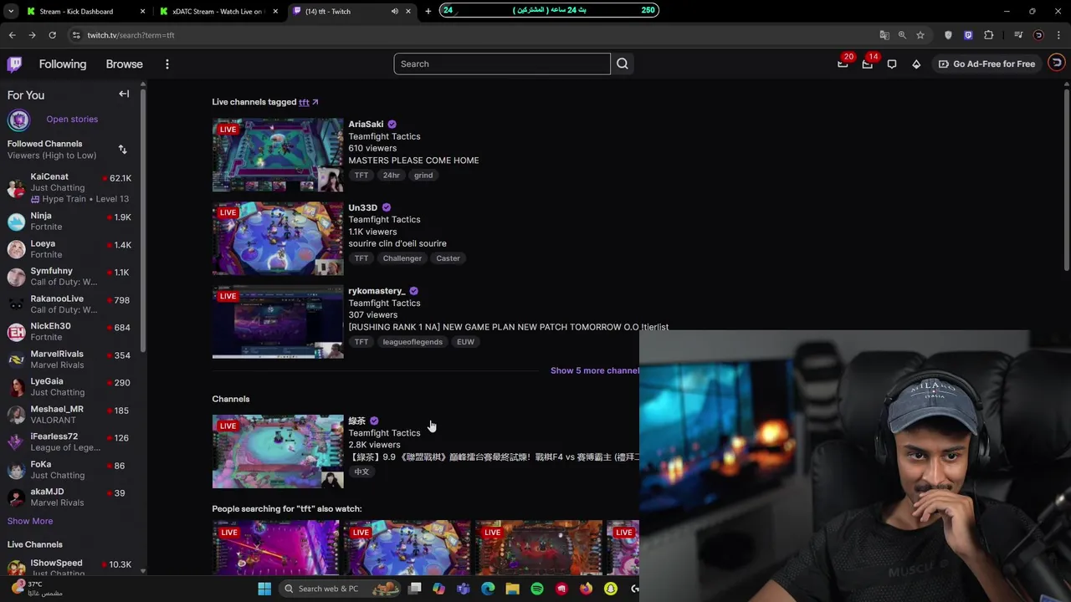Click the Challenger tag under Un33D
The height and width of the screenshot is (602, 1071).
click(402, 258)
